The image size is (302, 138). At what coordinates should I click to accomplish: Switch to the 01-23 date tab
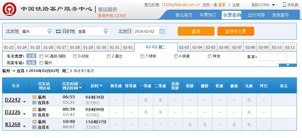click(9, 47)
